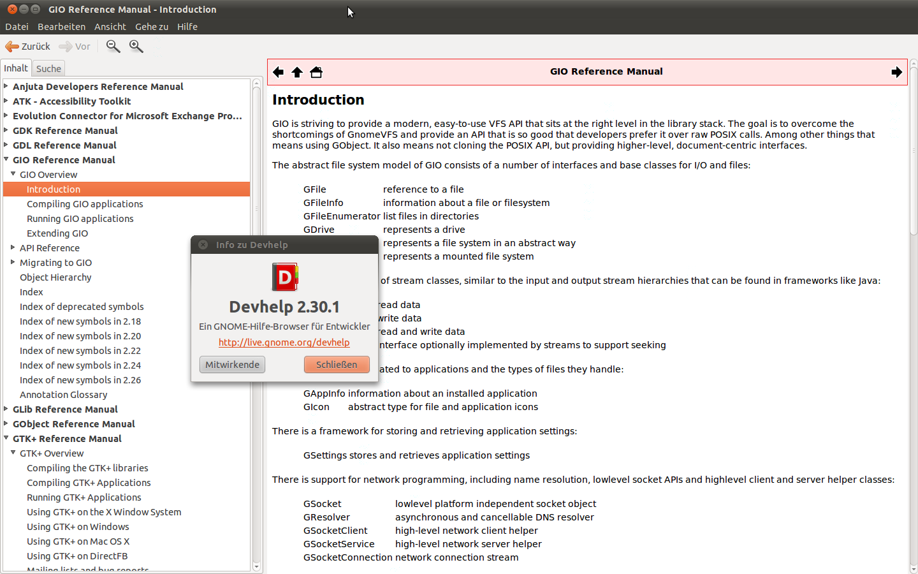
Task: Open the home page via the home icon
Action: [316, 72]
